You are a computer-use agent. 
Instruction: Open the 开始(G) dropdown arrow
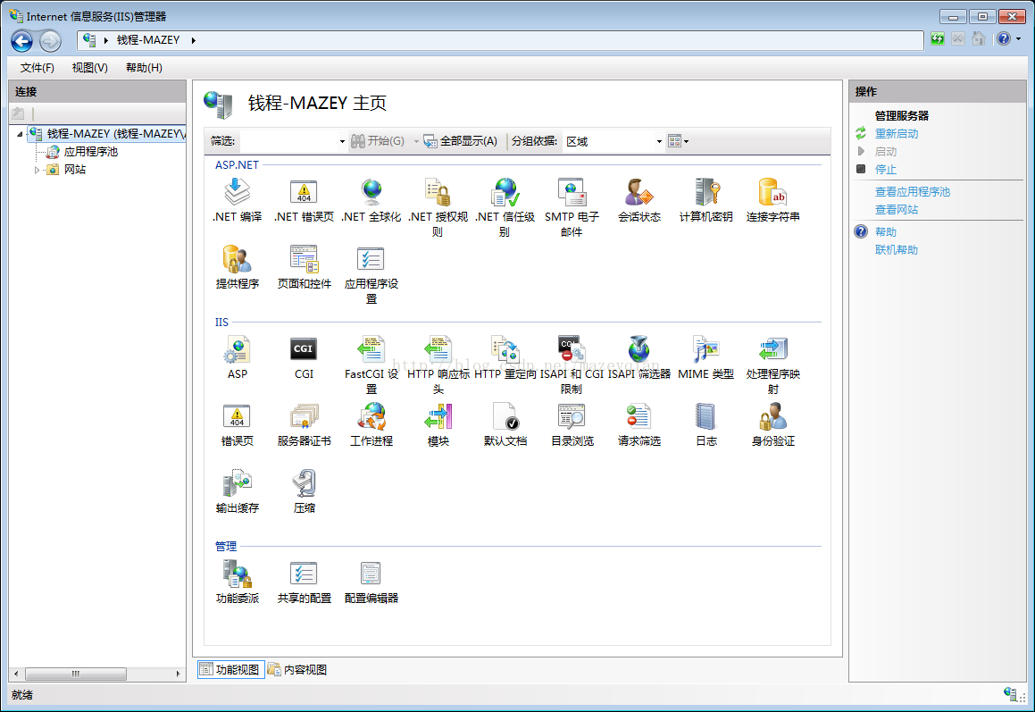pyautogui.click(x=416, y=140)
